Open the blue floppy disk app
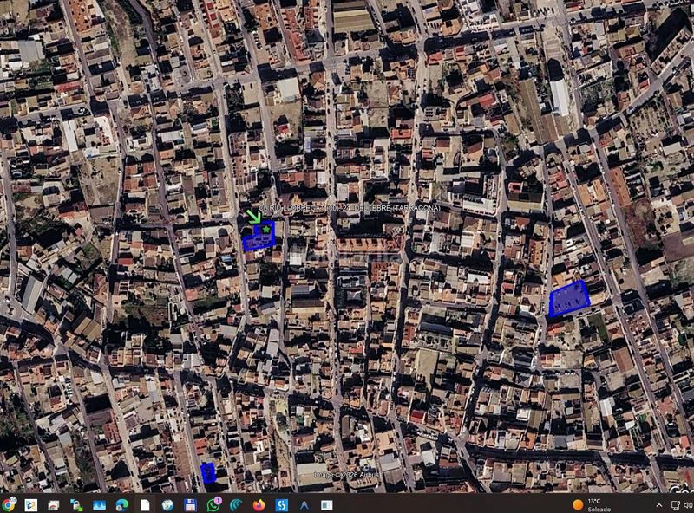 (x=190, y=504)
